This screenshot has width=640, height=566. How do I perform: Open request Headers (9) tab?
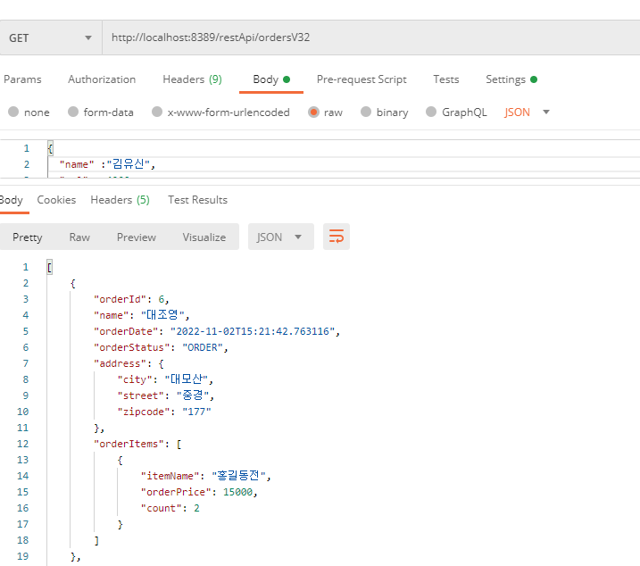192,79
